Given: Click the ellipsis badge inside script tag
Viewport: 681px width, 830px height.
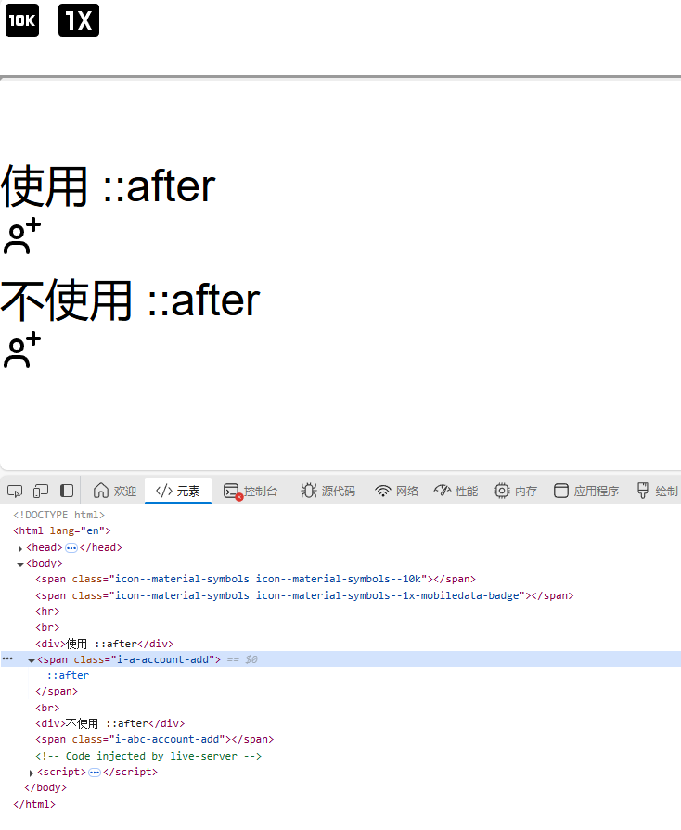Looking at the screenshot, I should click(x=95, y=773).
